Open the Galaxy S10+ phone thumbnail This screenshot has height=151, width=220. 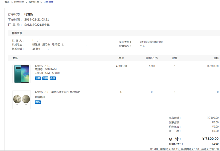[x=22, y=73]
